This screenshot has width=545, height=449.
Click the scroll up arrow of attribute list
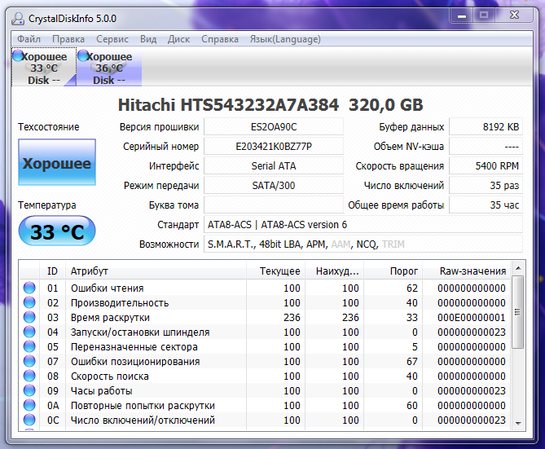pyautogui.click(x=518, y=268)
